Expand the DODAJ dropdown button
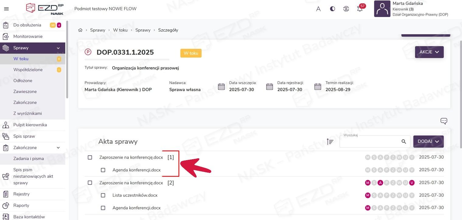Viewport: 462px width, 220px height. point(428,142)
